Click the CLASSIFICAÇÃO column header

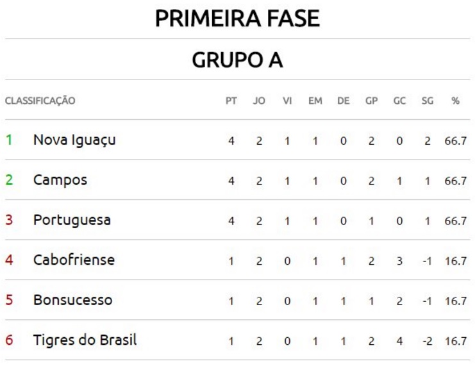point(40,101)
